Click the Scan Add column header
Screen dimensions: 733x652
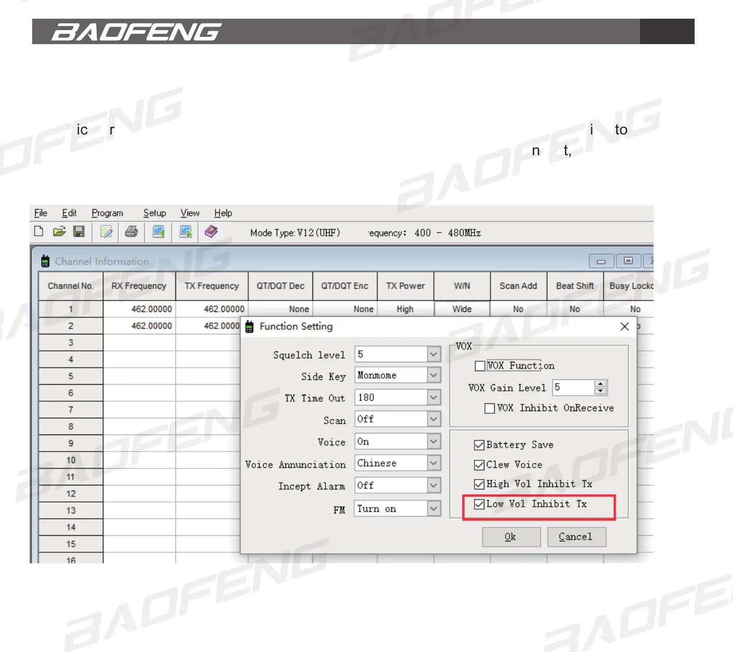518,286
